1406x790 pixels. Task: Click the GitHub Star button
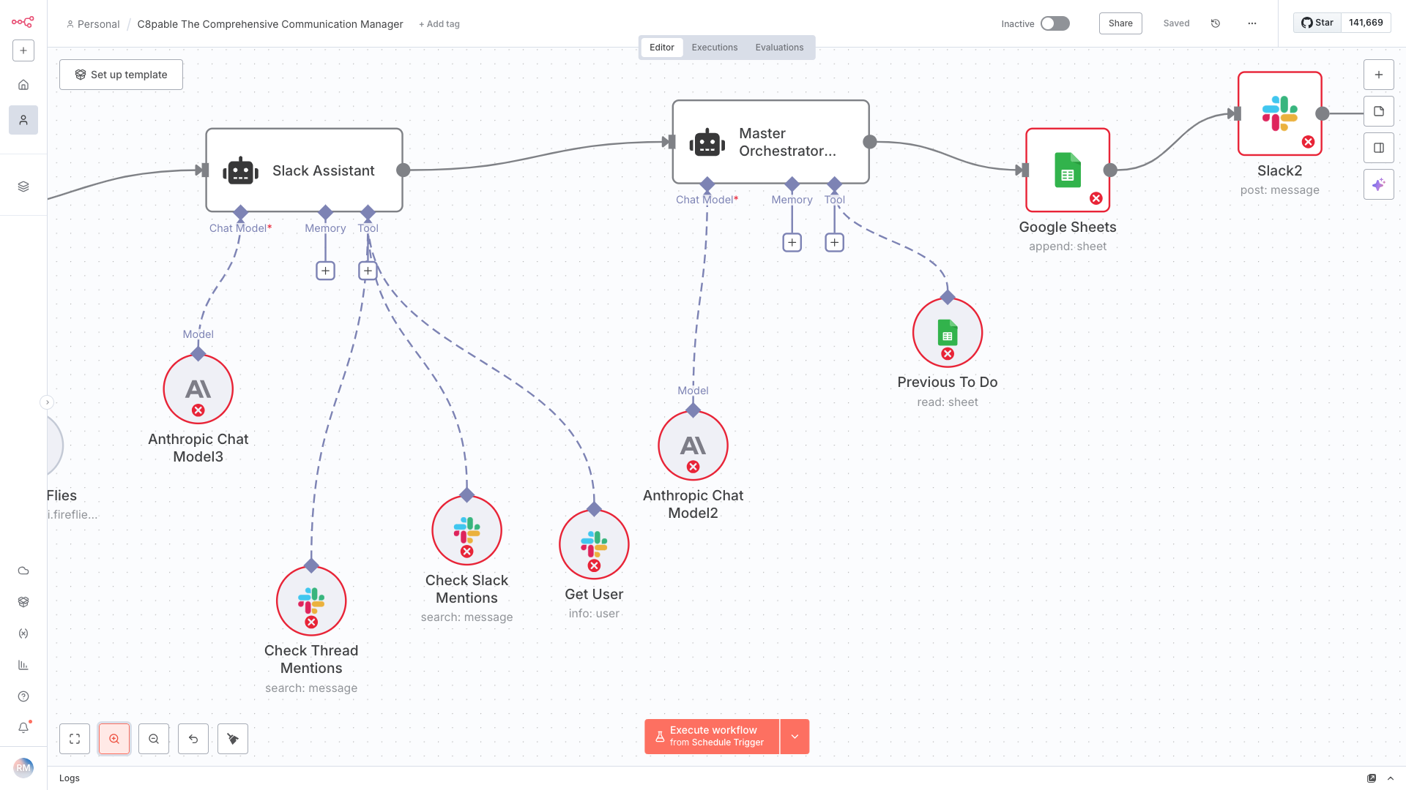click(1317, 23)
